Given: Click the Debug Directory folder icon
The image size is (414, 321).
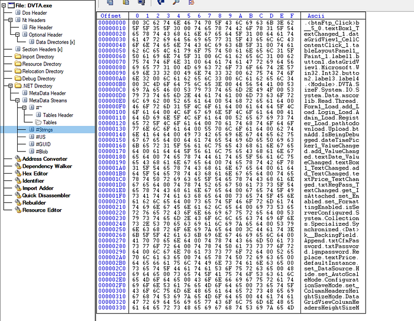Looking at the screenshot, I should pyautogui.click(x=18, y=79).
